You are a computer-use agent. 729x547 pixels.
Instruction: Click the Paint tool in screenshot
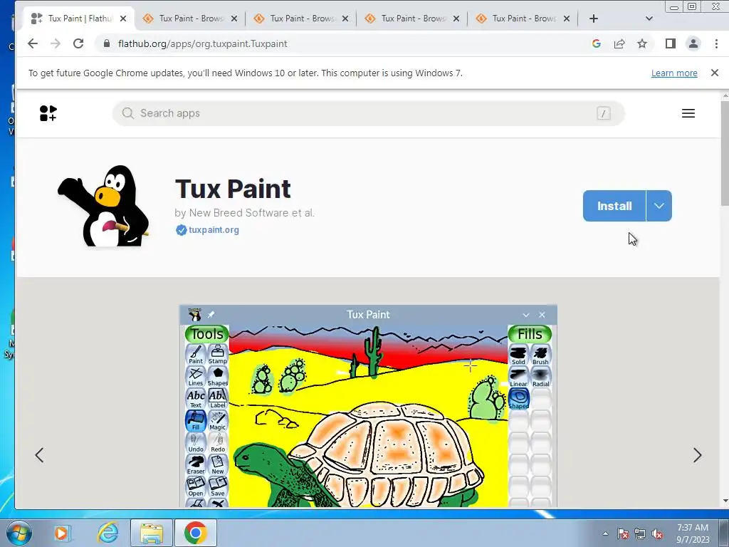click(195, 355)
